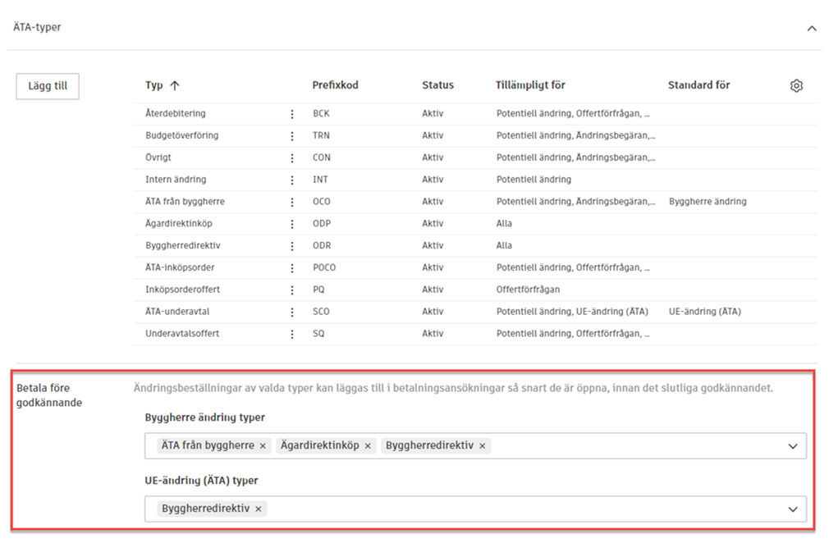Open more menu for Inköpsorderoffert row
The image size is (829, 552).
[x=292, y=290]
